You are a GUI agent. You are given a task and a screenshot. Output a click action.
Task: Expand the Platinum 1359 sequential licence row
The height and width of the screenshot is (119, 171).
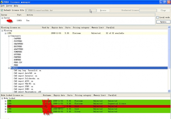[x=6, y=104]
